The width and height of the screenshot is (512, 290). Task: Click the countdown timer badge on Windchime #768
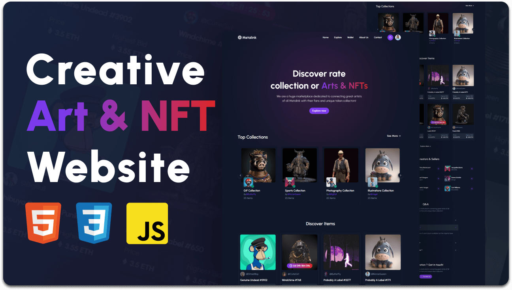tap(299, 266)
